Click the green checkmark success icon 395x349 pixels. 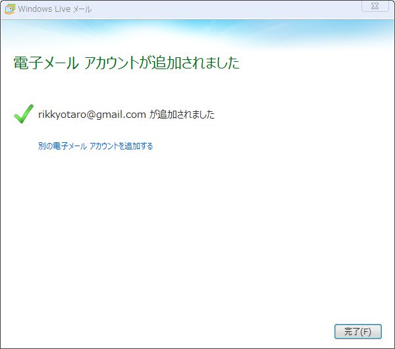[x=24, y=114]
